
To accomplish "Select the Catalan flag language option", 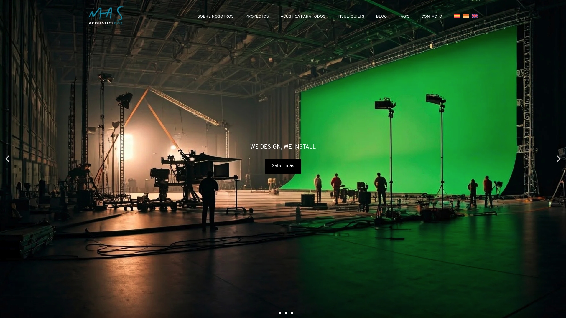I will coord(465,16).
